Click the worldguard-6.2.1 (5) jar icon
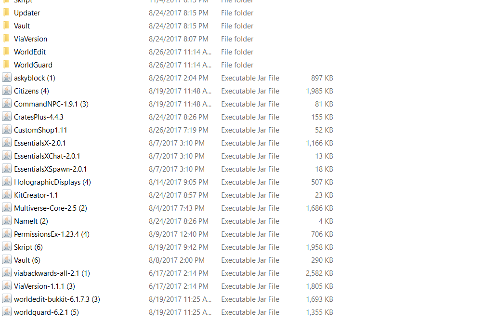This screenshot has width=485, height=323. point(7,311)
